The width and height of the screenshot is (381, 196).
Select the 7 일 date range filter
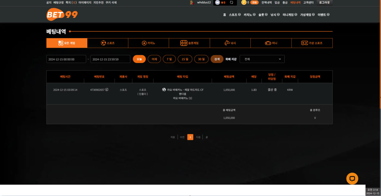169,59
